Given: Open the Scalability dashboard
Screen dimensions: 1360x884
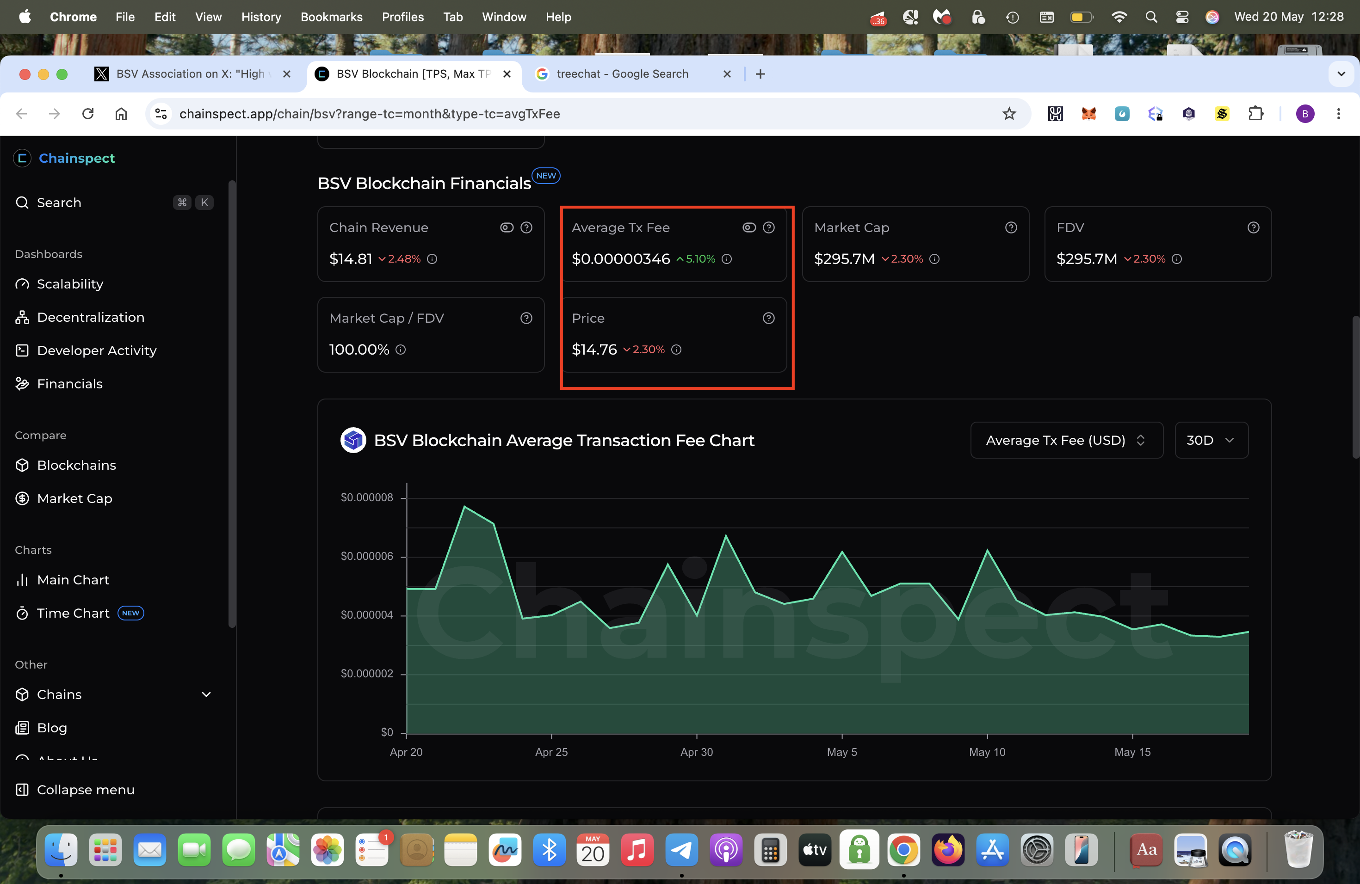Looking at the screenshot, I should pyautogui.click(x=59, y=284).
